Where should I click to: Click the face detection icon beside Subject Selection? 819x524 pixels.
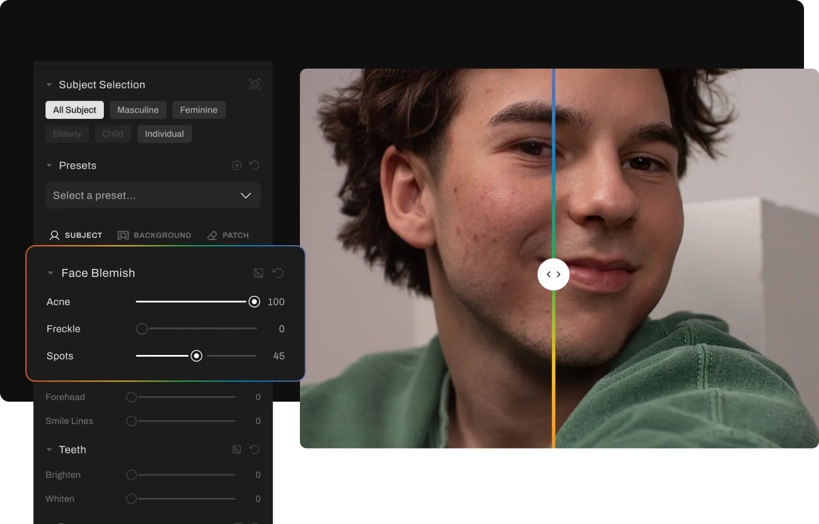(x=254, y=85)
